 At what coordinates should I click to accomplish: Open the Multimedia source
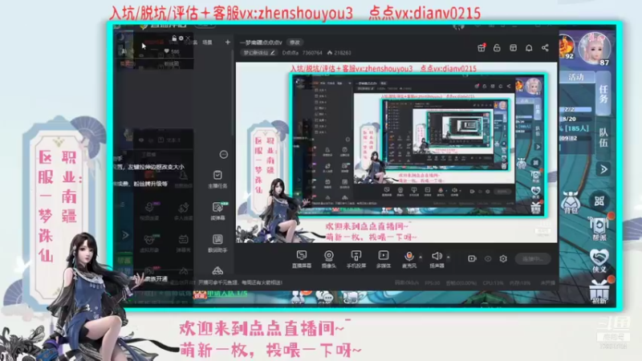384,259
